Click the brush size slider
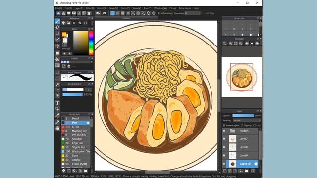 pos(73,89)
